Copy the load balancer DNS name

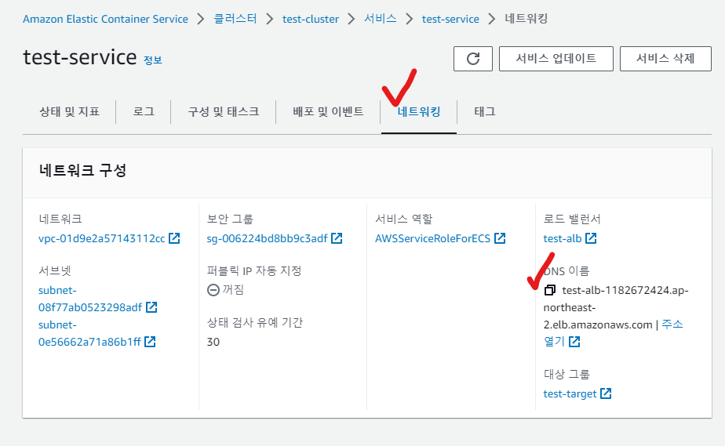pos(550,290)
